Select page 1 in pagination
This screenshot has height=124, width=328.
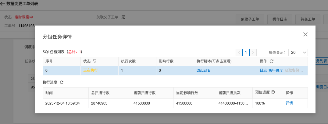click(246, 53)
